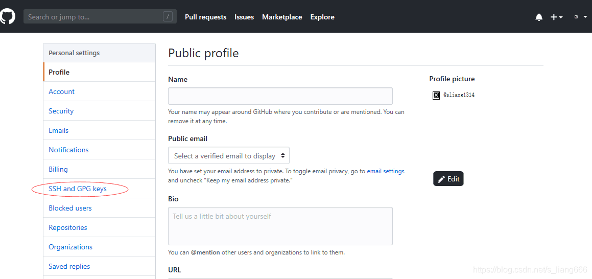Click into the Name text field
This screenshot has height=279, width=592.
click(280, 96)
